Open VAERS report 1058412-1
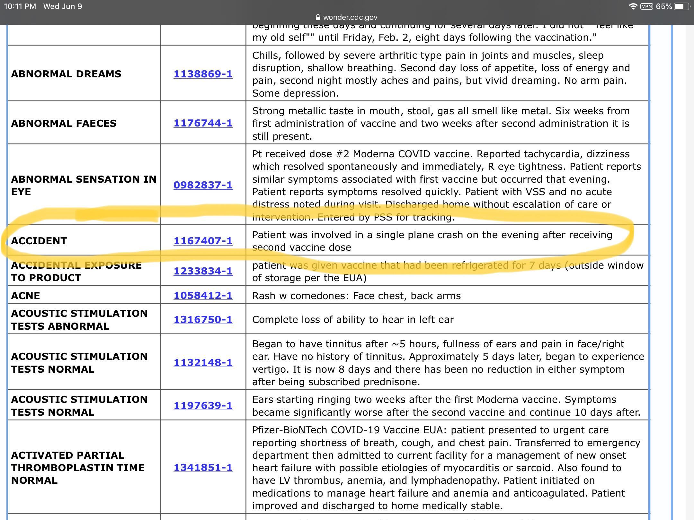Image resolution: width=694 pixels, height=520 pixels. [x=203, y=295]
